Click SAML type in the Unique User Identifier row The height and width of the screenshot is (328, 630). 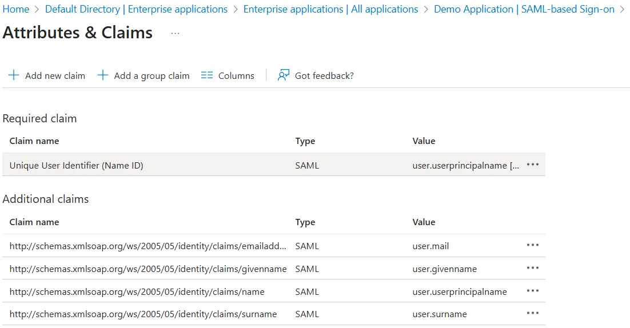click(x=307, y=165)
